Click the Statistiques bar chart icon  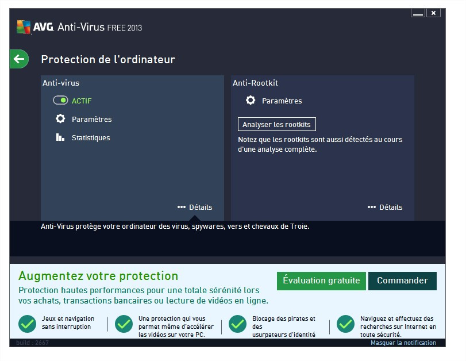pos(60,137)
